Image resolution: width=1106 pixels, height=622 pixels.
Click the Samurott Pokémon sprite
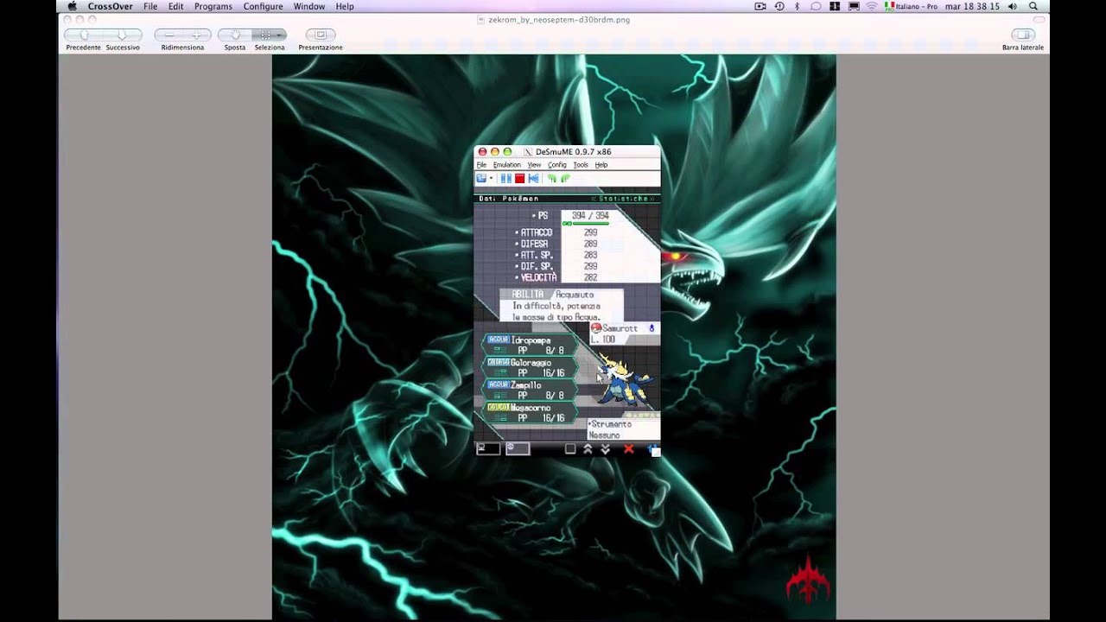coord(626,378)
